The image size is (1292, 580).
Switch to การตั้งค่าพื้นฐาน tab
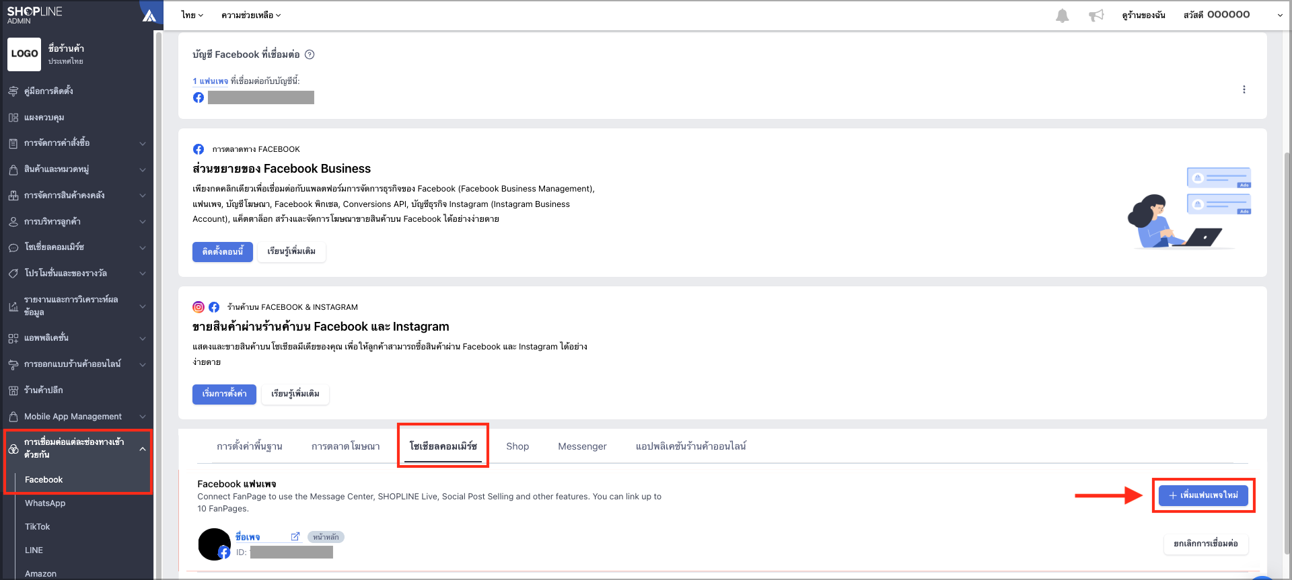[250, 446]
